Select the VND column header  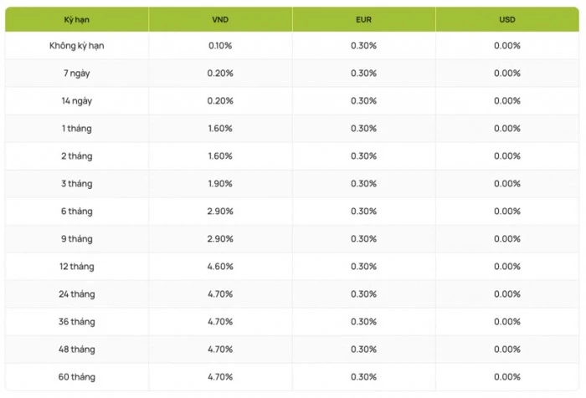[x=221, y=19]
